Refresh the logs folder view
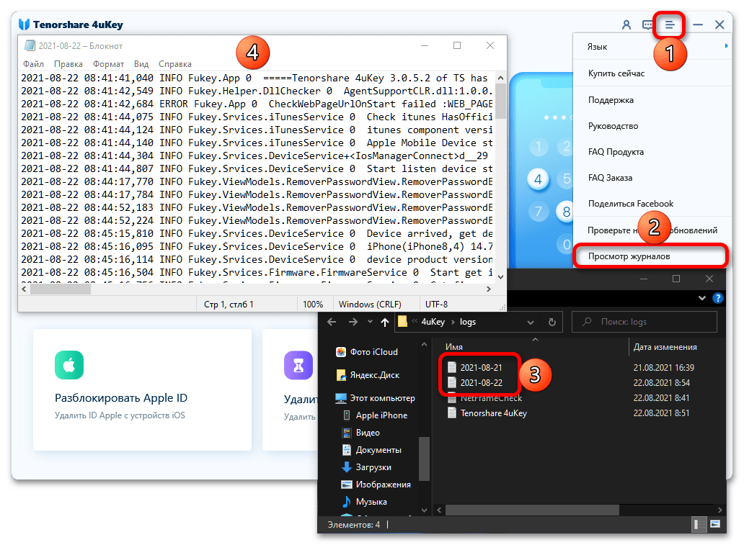 552,322
